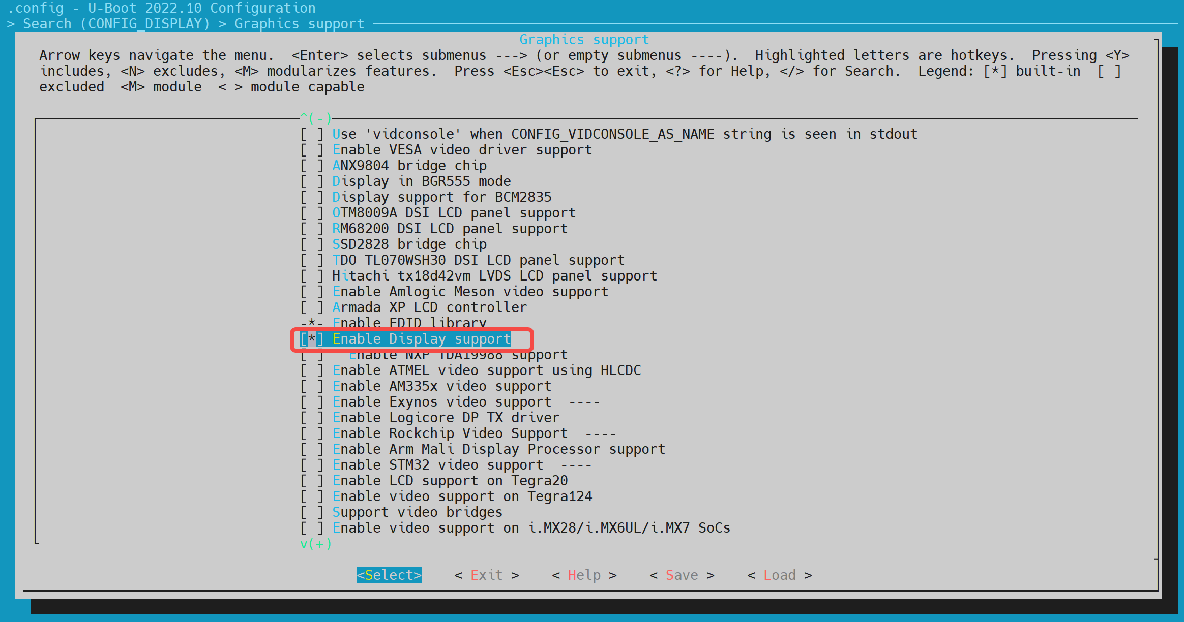This screenshot has width=1184, height=622.
Task: Enable ANX9804 bridge chip option
Action: 311,166
